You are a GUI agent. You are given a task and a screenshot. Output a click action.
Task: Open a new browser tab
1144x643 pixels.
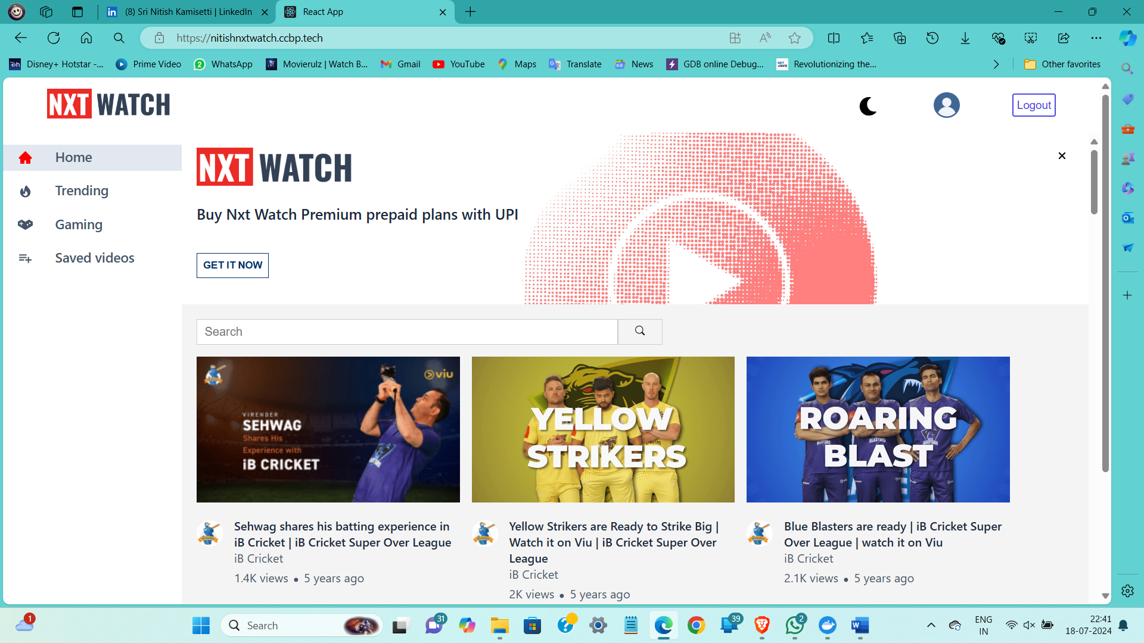tap(470, 12)
